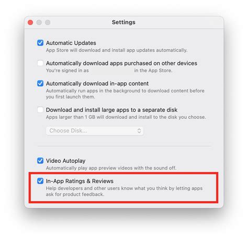Image resolution: width=248 pixels, height=240 pixels.
Task: Enable automatically download apps purchased on other devices
Action: 40,63
